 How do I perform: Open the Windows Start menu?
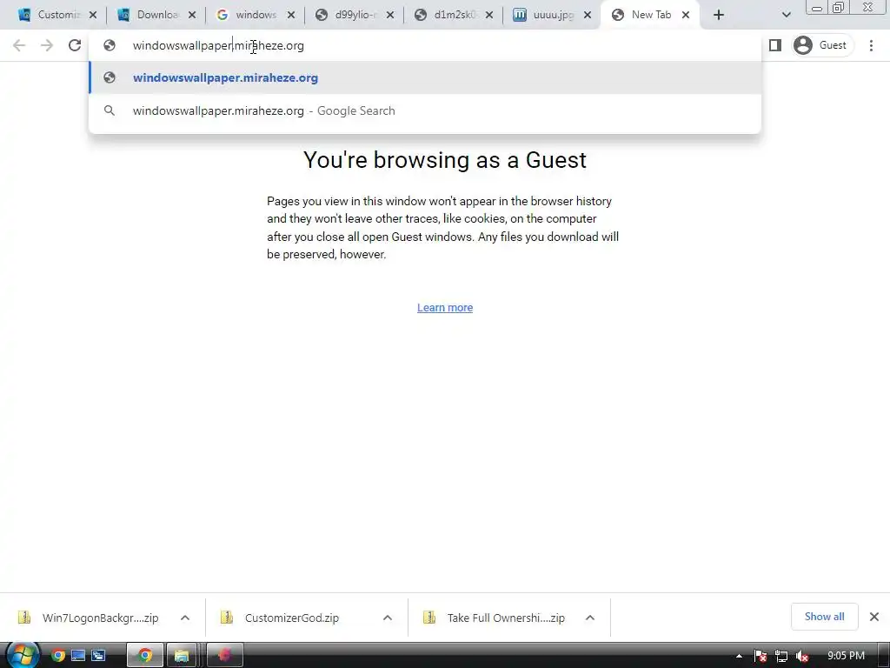(23, 655)
